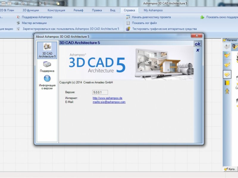Choose Показать лог файл
Screen dimensions: 238x178
[144, 23]
